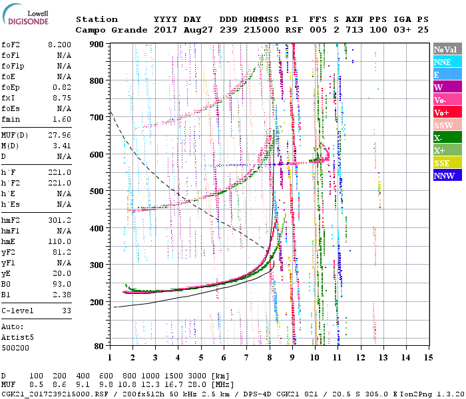The width and height of the screenshot is (466, 399).
Task: Choose the Vo+ red legend swatch
Action: (447, 112)
